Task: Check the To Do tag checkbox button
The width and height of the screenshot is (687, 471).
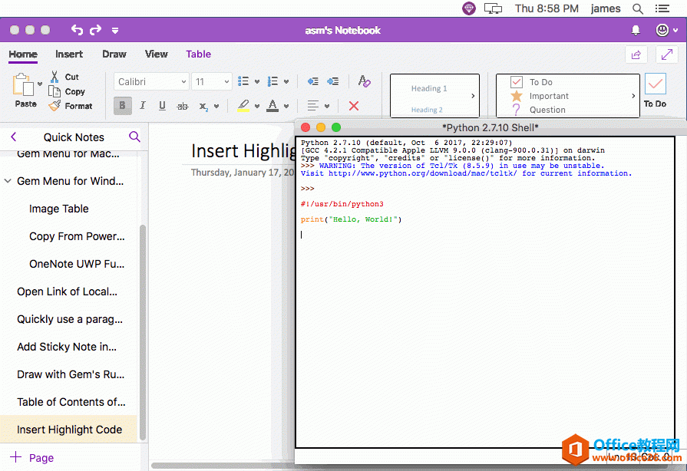Action: click(655, 85)
